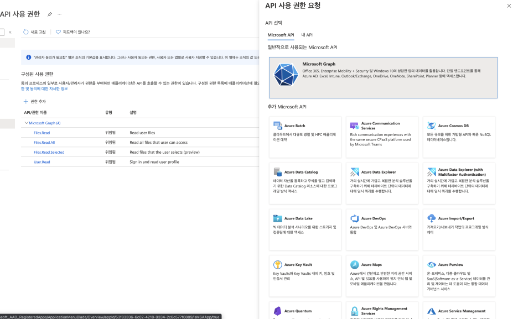Image resolution: width=518 pixels, height=319 pixels.
Task: Choose the Azure Cosmos DB card title
Action: click(453, 125)
